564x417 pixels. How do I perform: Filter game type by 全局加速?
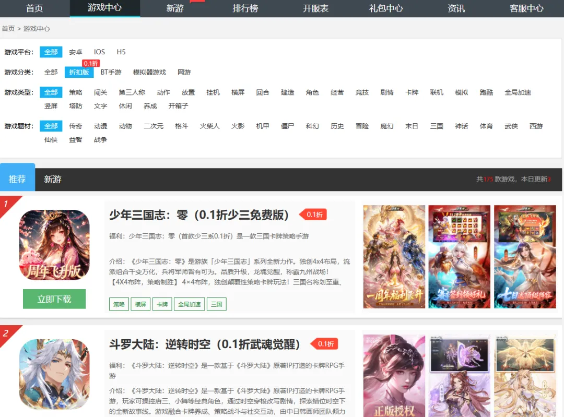(518, 92)
